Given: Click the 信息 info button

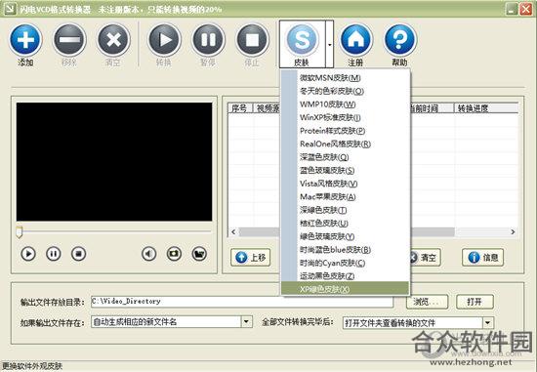Looking at the screenshot, I should point(483,258).
